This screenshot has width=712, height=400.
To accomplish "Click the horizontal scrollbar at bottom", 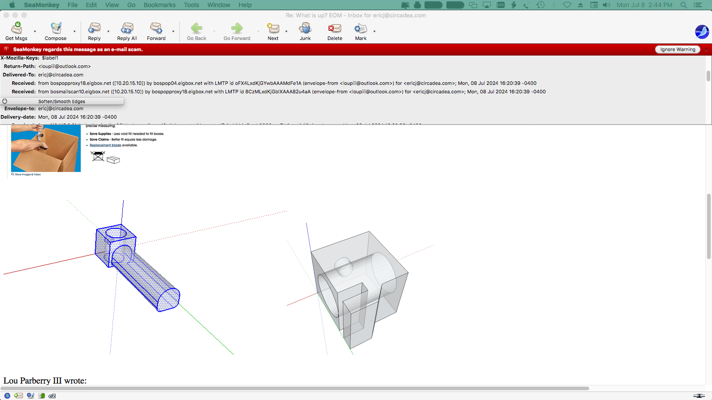I will coord(294,388).
